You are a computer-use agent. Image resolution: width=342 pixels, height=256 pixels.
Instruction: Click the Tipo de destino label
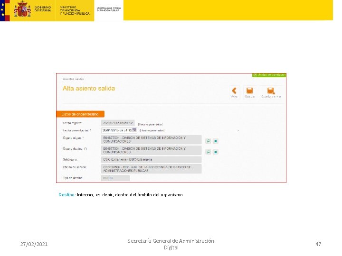pyautogui.click(x=72, y=178)
